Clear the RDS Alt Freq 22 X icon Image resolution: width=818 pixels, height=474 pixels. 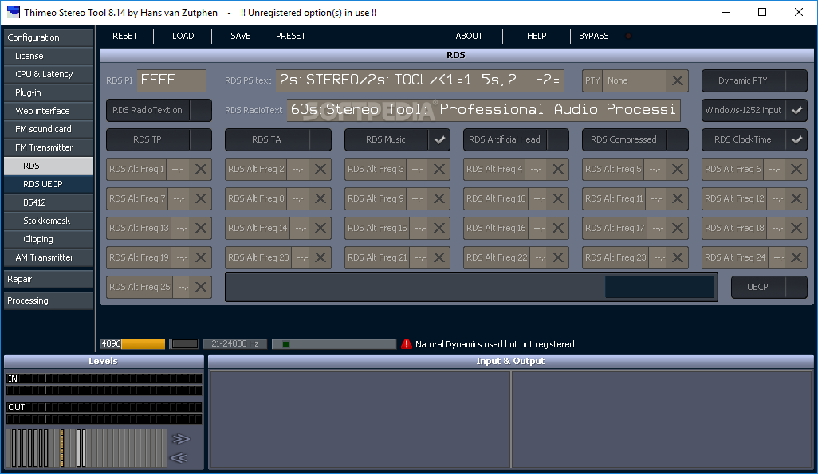point(557,257)
